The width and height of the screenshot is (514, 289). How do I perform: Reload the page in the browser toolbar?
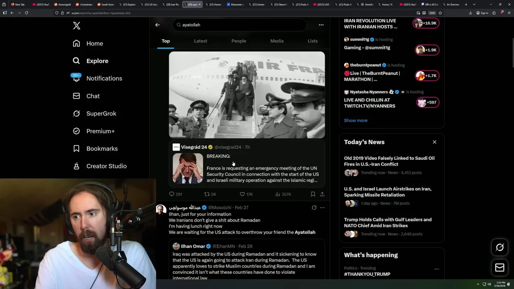coord(27,13)
